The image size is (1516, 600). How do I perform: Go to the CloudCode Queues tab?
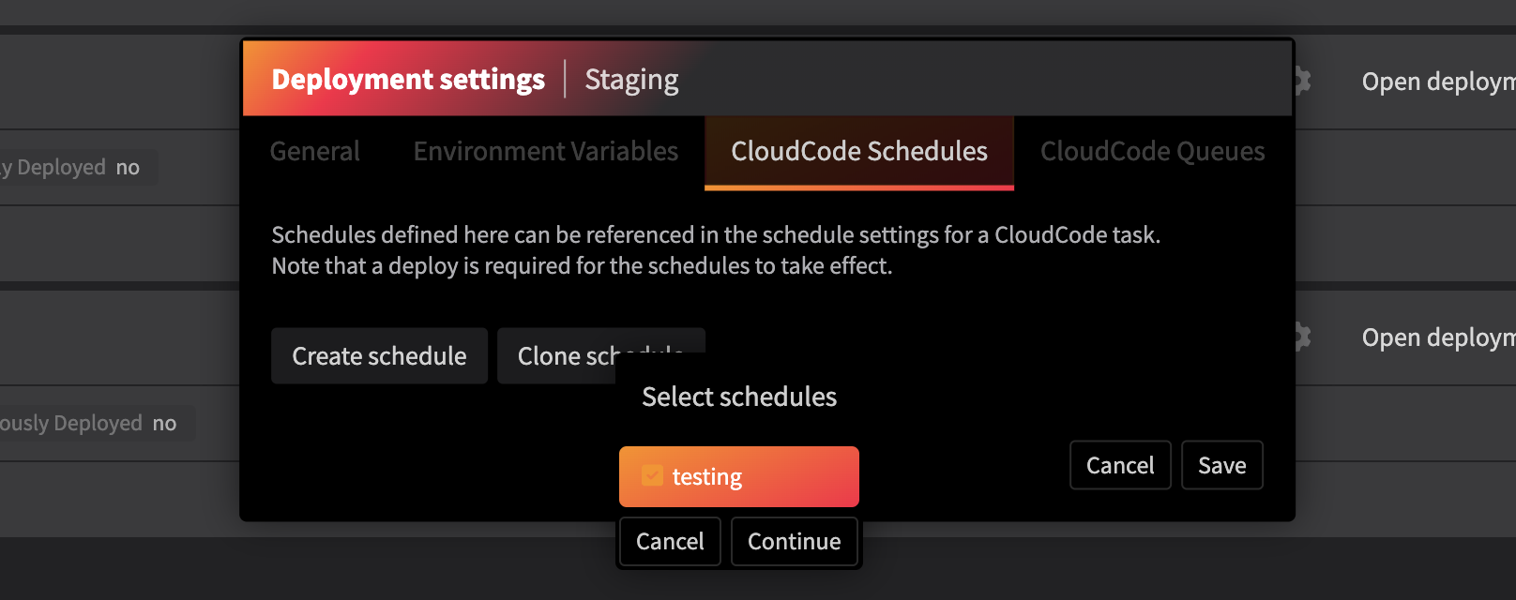tap(1153, 152)
